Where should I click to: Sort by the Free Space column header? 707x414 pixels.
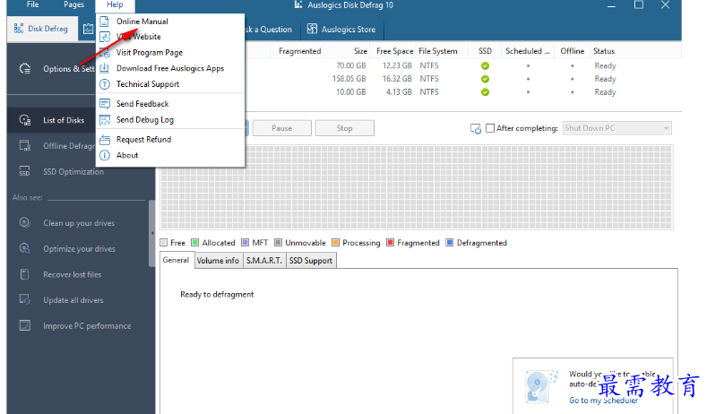(x=393, y=51)
